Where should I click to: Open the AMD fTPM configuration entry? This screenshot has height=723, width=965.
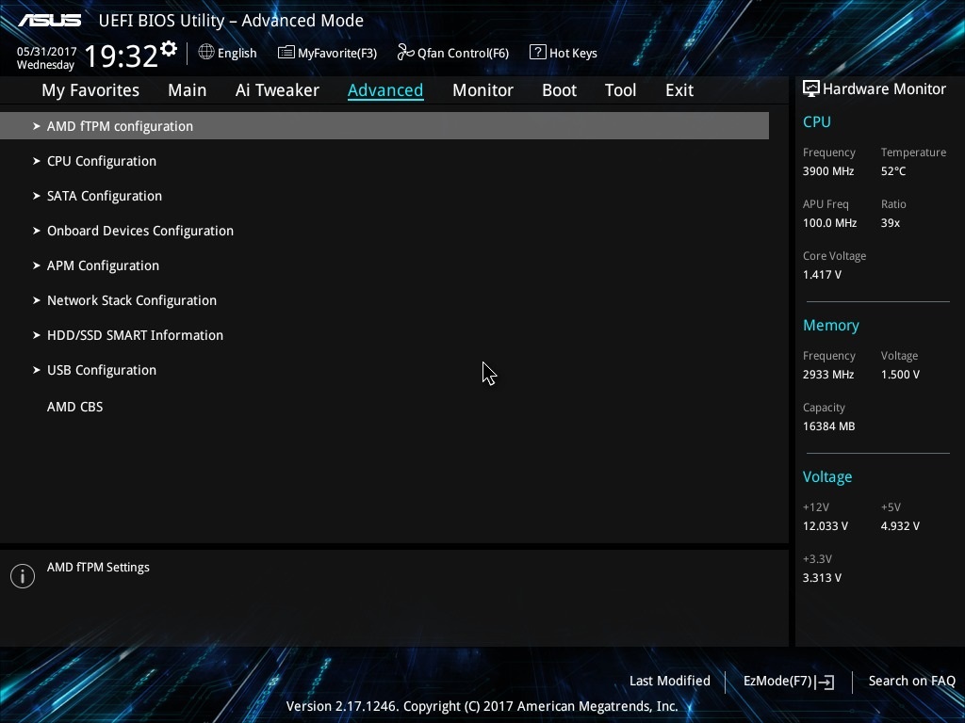tap(384, 126)
